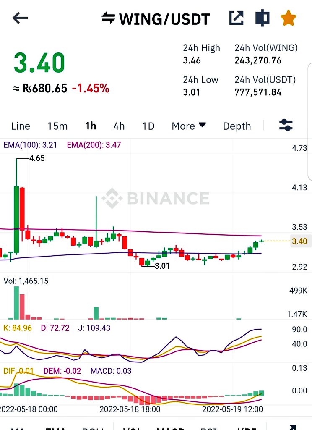This screenshot has width=312, height=430.
Task: Expand the More intervals dropdown
Action: [x=188, y=126]
